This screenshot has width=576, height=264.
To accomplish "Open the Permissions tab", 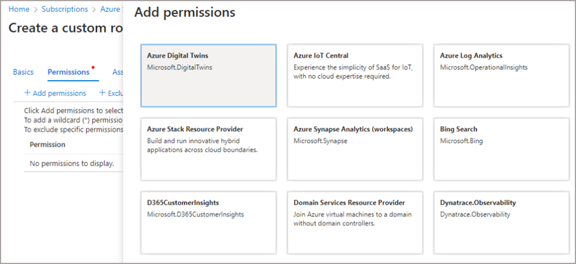I will (x=69, y=72).
